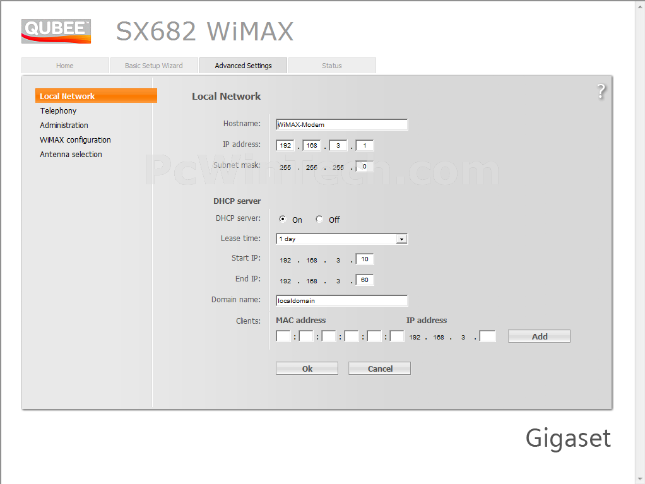Click the 'Local Network' page heading
Image resolution: width=645 pixels, height=484 pixels.
pos(226,96)
